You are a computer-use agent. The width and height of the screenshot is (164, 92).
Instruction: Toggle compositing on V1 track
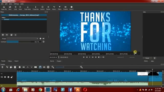8,77
